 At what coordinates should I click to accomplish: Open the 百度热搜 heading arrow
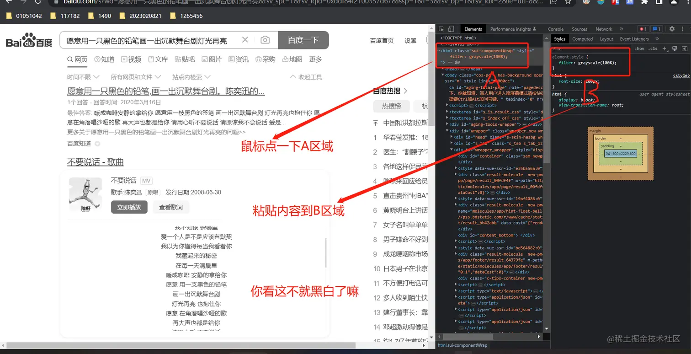[x=405, y=91]
